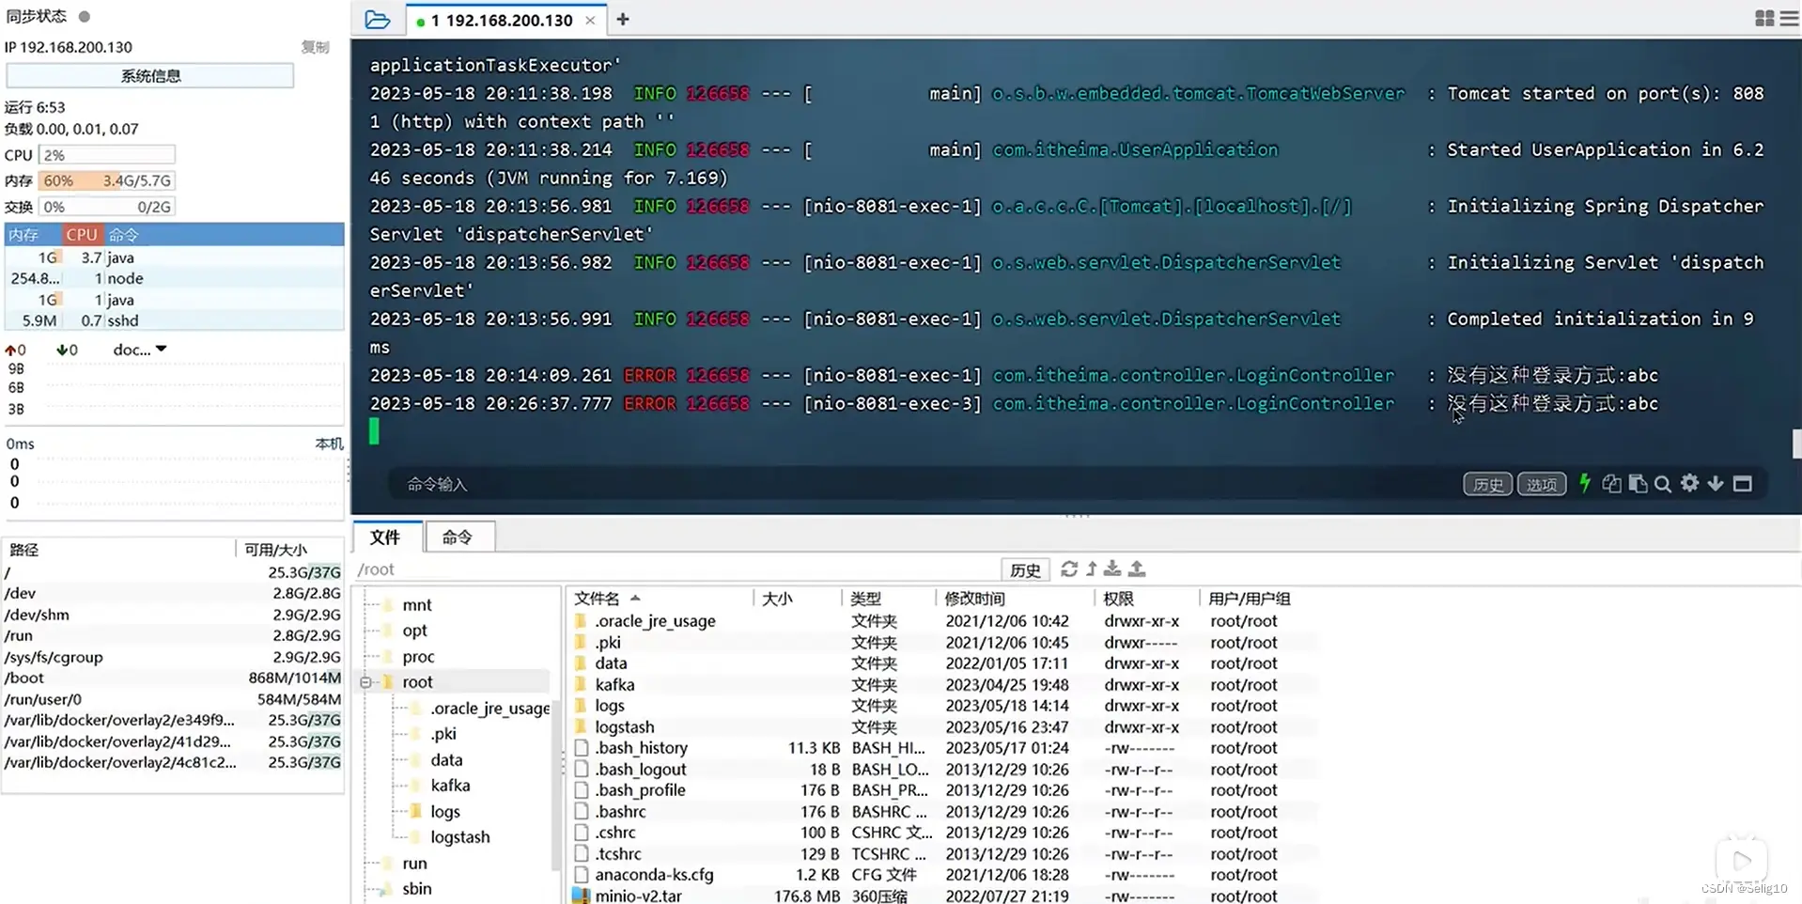Click the sync status indicator dot
Screen dimensions: 1802x904
click(85, 16)
